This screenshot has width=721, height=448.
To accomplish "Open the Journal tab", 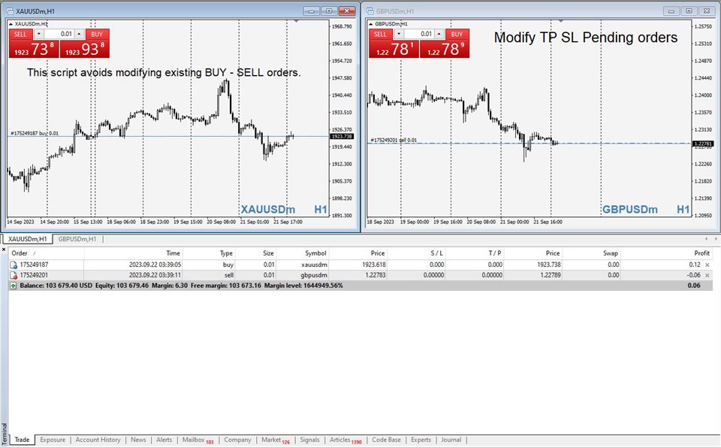I will 451,440.
